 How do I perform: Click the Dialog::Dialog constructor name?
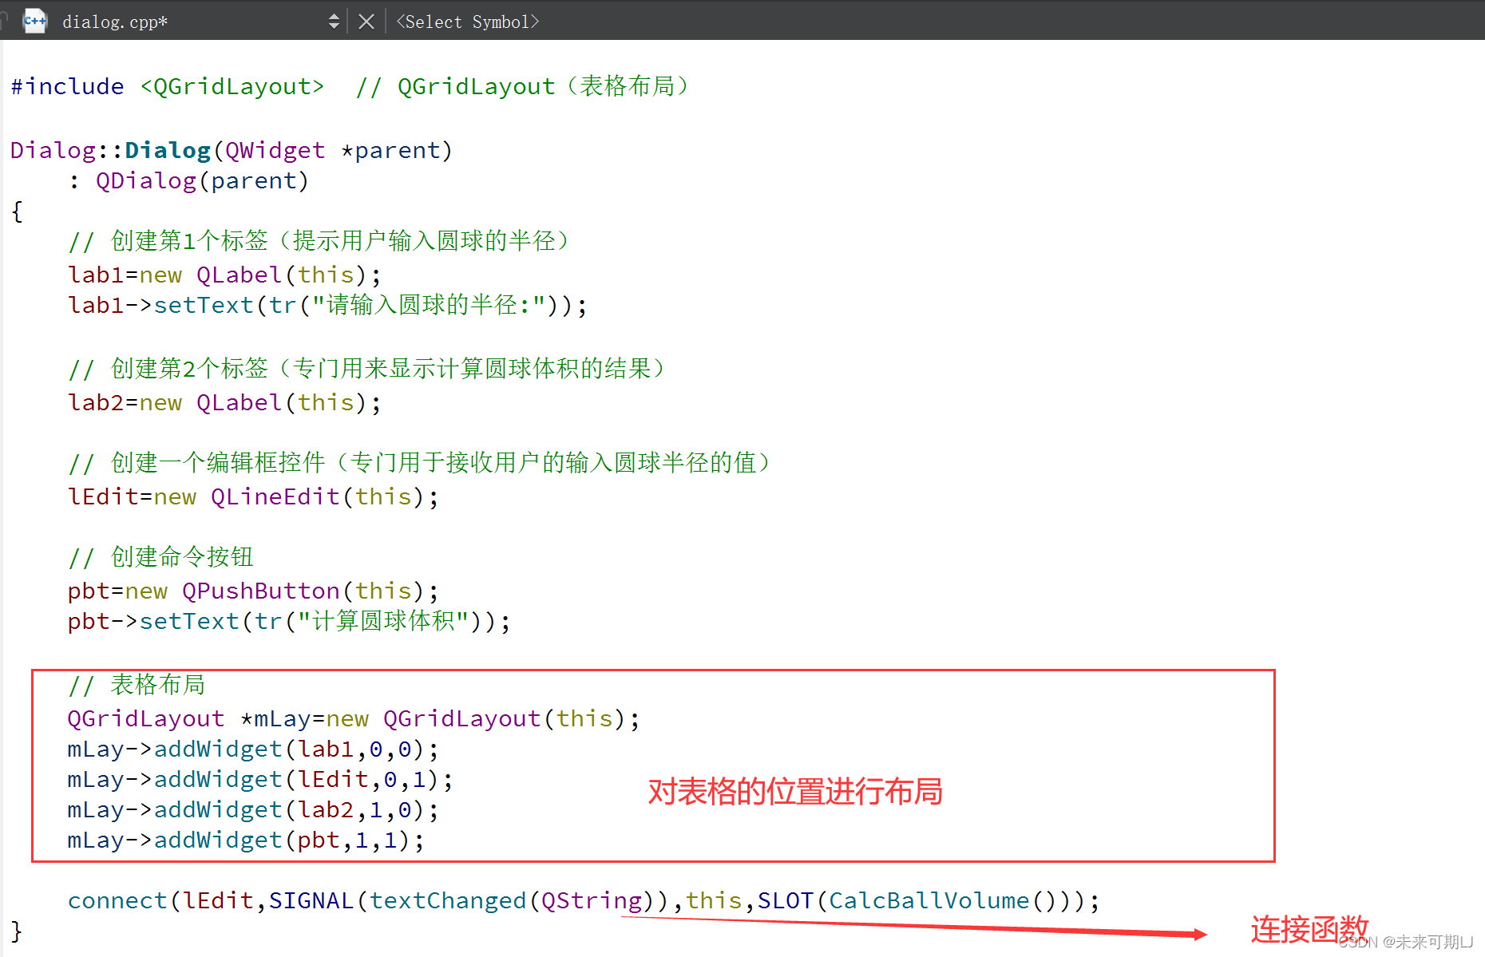tap(168, 150)
